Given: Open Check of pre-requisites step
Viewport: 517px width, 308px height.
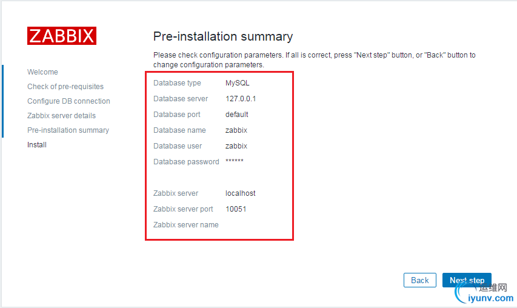Looking at the screenshot, I should [x=65, y=87].
